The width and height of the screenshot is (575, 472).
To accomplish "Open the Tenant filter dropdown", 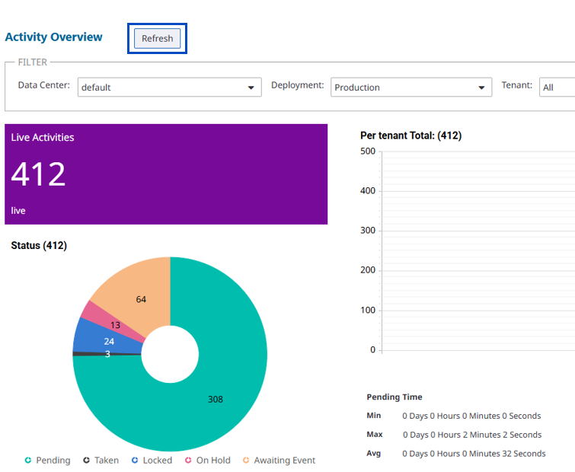I will [x=557, y=87].
